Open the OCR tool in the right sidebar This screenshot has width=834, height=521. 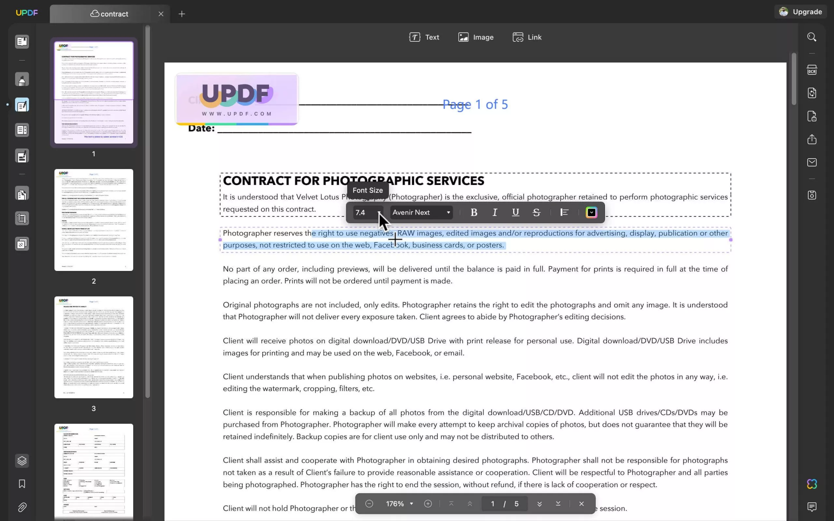click(x=812, y=70)
